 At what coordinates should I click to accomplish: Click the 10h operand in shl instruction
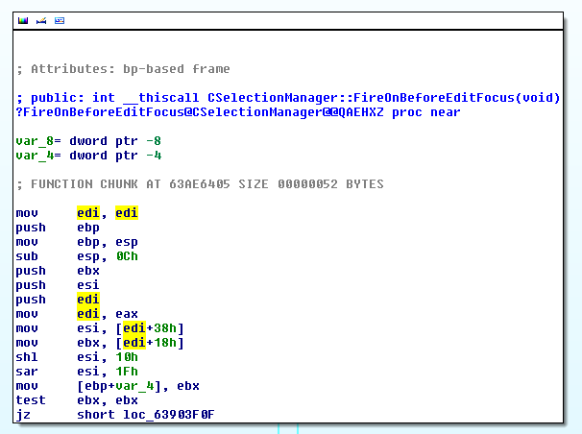click(x=126, y=357)
